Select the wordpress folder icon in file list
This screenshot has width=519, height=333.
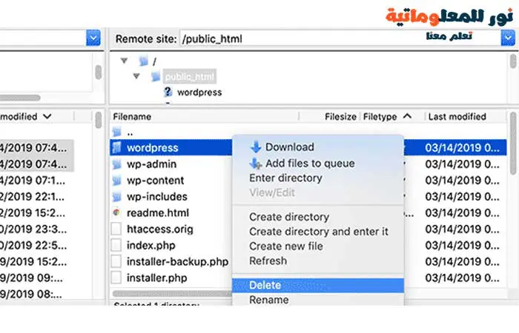[x=116, y=148]
